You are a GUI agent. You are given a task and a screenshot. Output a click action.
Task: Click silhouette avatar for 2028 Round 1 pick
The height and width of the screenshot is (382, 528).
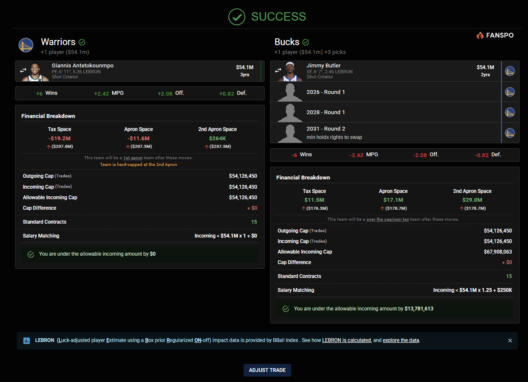tap(290, 112)
